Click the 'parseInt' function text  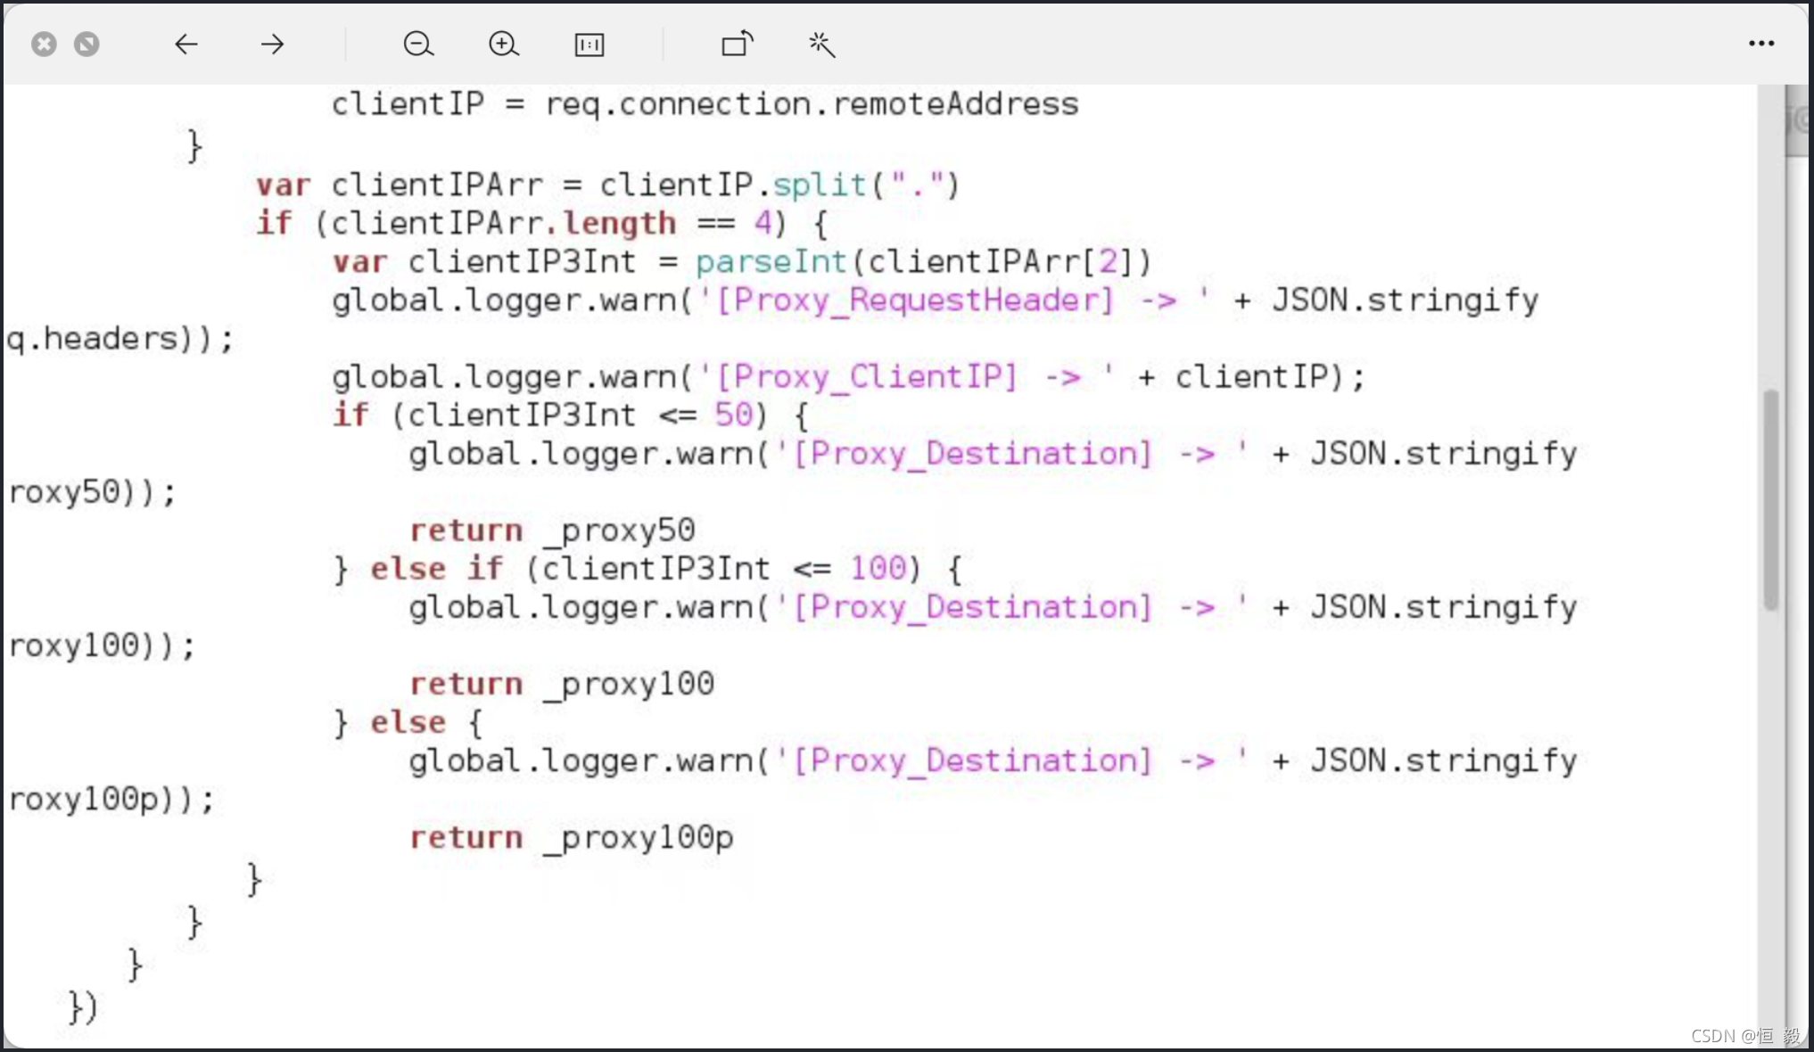[x=771, y=262]
